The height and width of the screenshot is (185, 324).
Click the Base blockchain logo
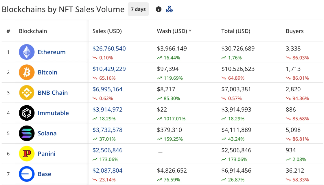tap(27, 174)
